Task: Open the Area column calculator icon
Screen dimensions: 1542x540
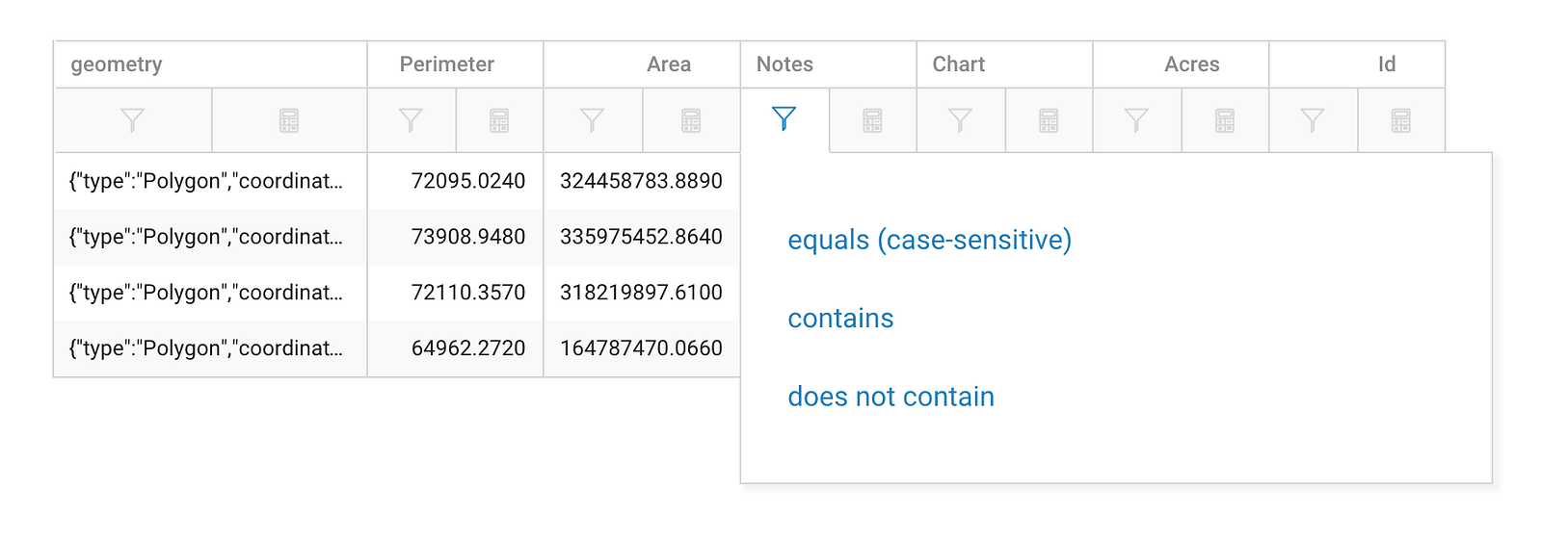Action: coord(691,120)
